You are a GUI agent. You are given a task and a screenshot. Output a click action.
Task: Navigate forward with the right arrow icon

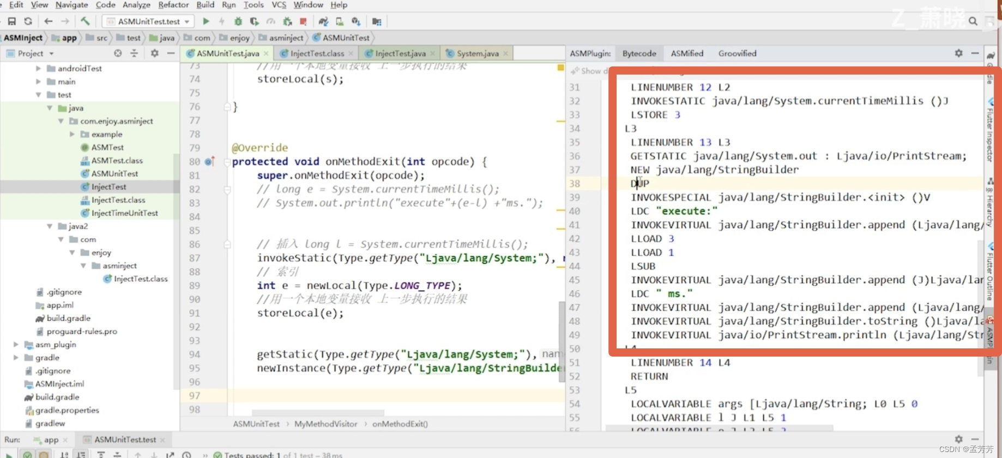click(65, 21)
